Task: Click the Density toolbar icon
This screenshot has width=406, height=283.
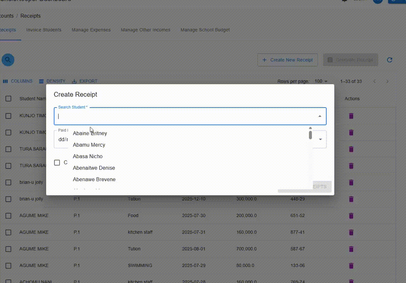Action: [41, 81]
